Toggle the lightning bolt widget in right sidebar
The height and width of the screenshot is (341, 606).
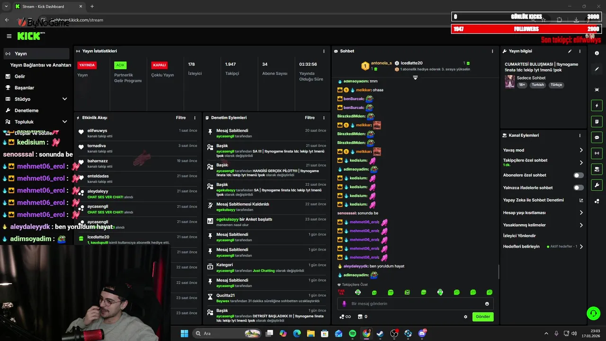click(597, 106)
